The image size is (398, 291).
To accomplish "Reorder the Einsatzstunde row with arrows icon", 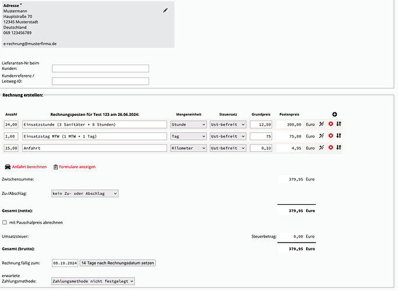I will point(339,124).
